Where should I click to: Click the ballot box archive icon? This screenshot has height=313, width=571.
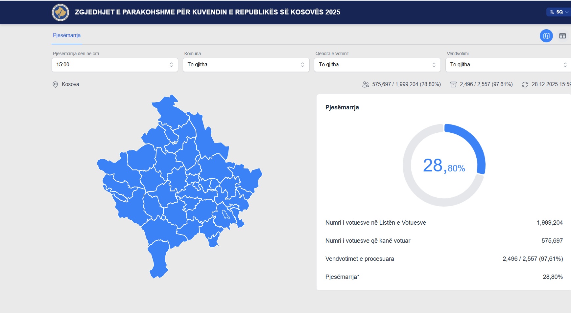453,84
